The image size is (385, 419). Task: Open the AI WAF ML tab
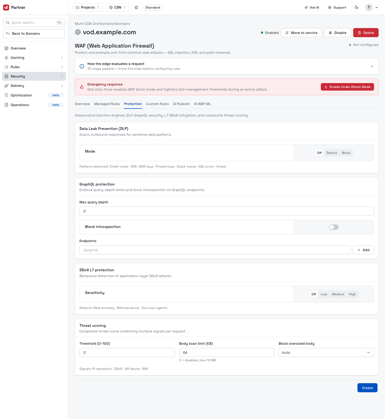click(202, 104)
